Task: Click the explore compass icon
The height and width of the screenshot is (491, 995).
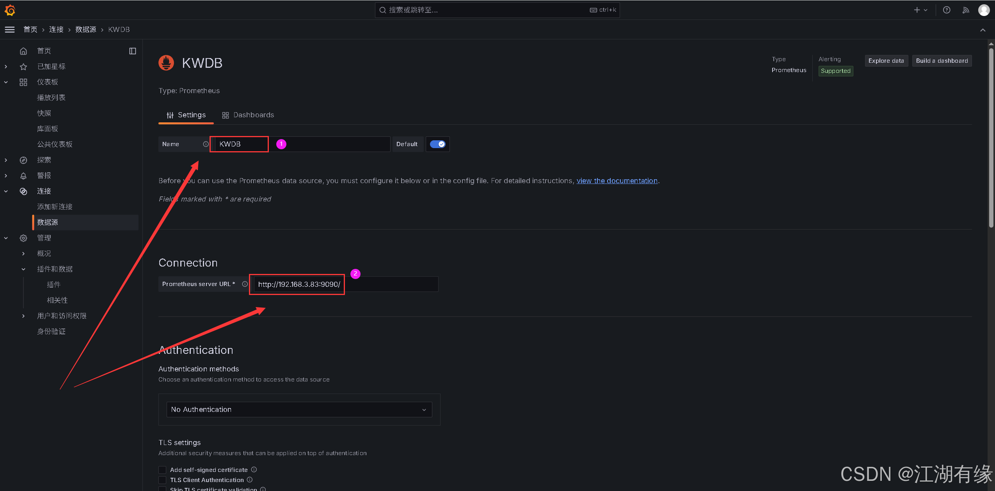Action: (23, 160)
